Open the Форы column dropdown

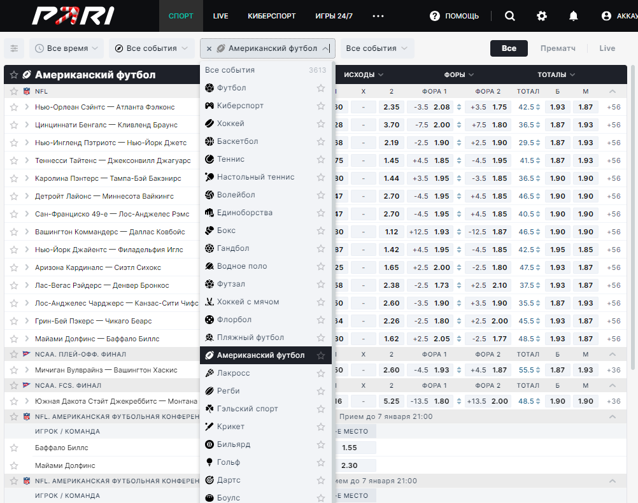pos(459,75)
